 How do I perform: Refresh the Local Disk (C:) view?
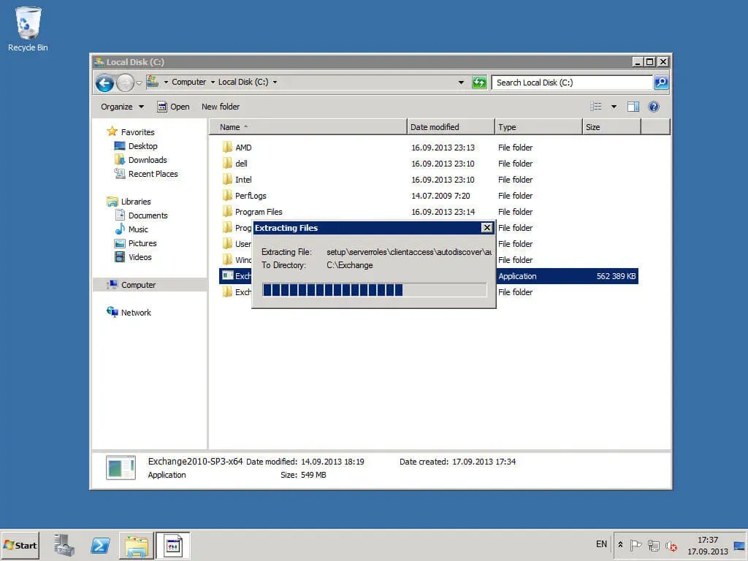479,83
